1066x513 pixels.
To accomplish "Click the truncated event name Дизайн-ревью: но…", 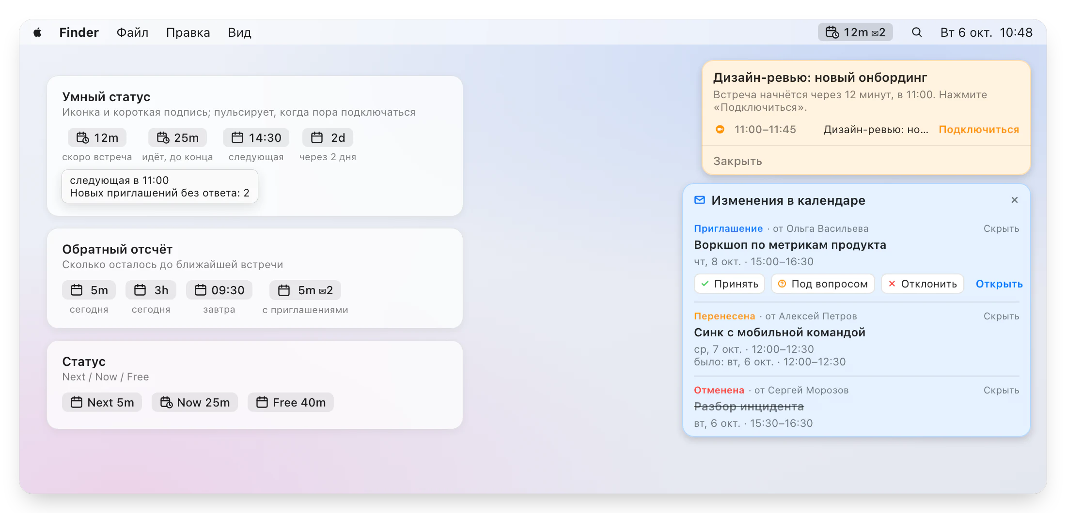I will click(x=876, y=130).
